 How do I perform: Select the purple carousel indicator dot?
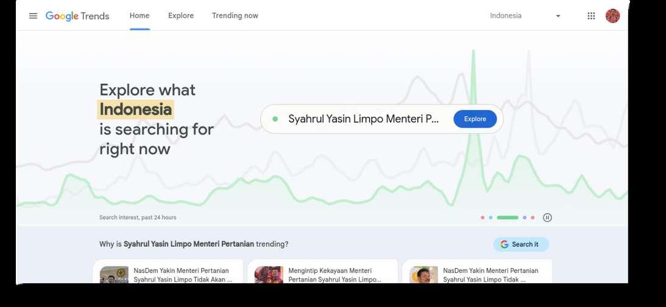point(525,218)
